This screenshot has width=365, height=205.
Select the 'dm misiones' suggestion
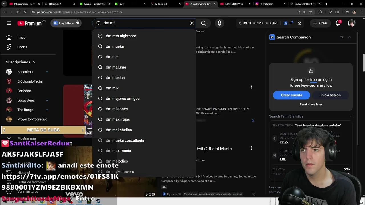144,109
